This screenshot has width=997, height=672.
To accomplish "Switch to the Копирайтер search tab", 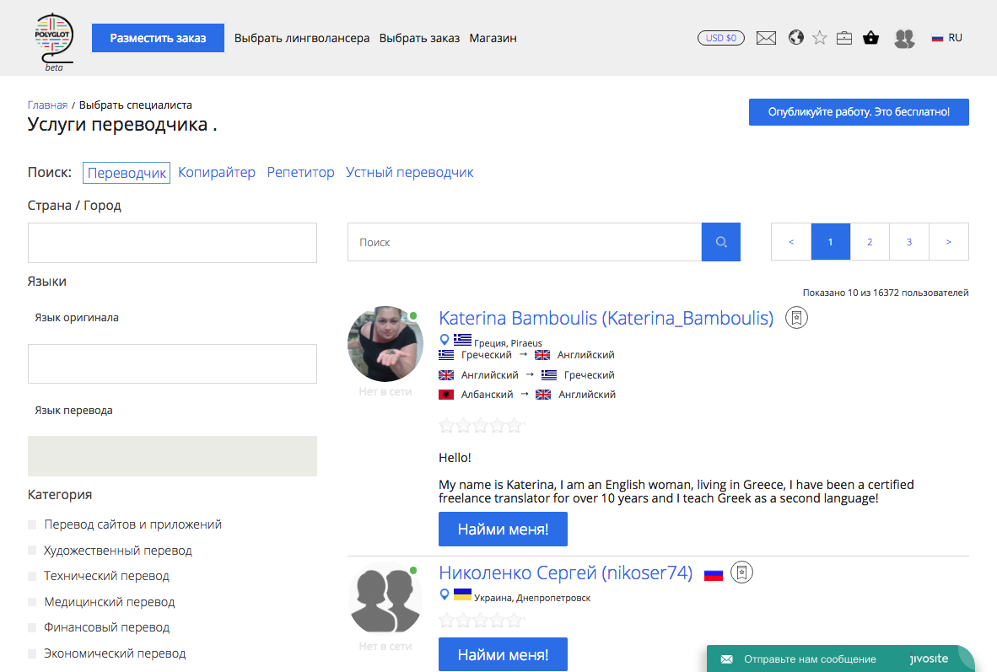I will (217, 172).
